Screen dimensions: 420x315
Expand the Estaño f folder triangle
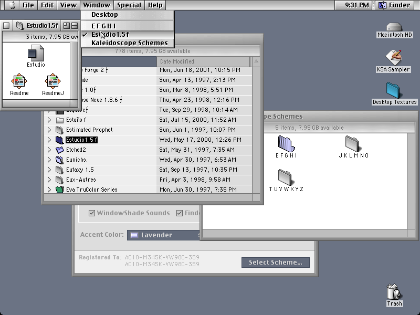[49, 120]
